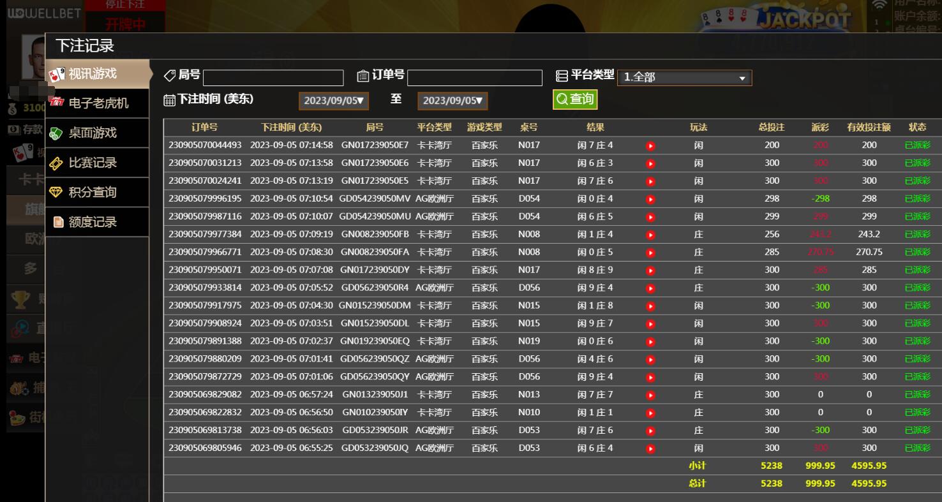Click round number GD056239050R4
The width and height of the screenshot is (942, 502).
point(375,288)
